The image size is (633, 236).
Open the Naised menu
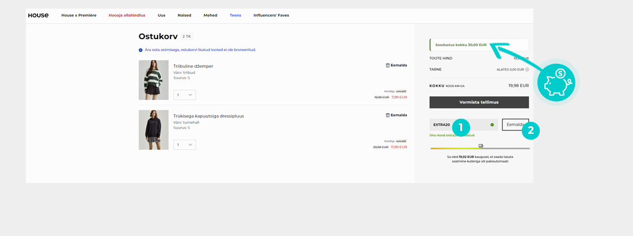184,16
